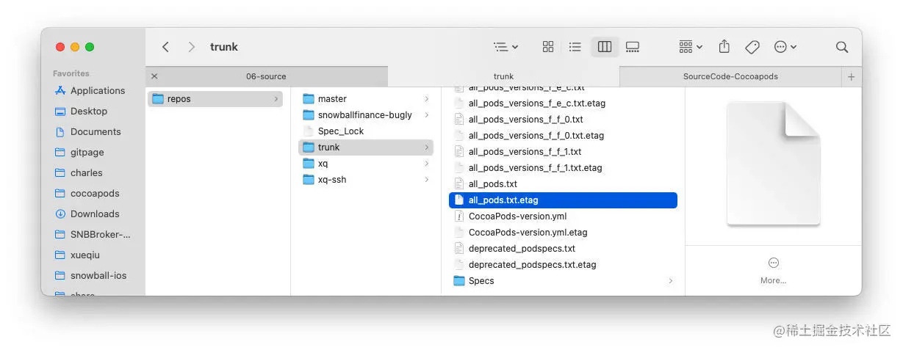Select deprecated_podspecs.txt.etag file
The width and height of the screenshot is (903, 350).
click(x=563, y=265)
